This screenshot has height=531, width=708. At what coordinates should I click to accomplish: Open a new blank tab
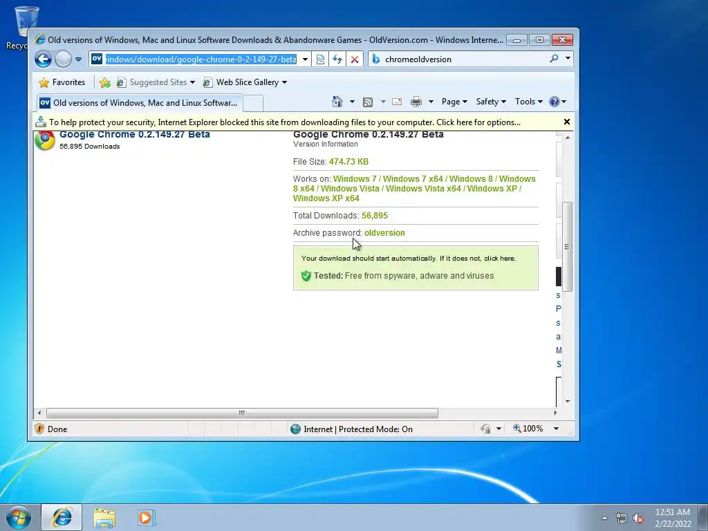pyautogui.click(x=253, y=104)
